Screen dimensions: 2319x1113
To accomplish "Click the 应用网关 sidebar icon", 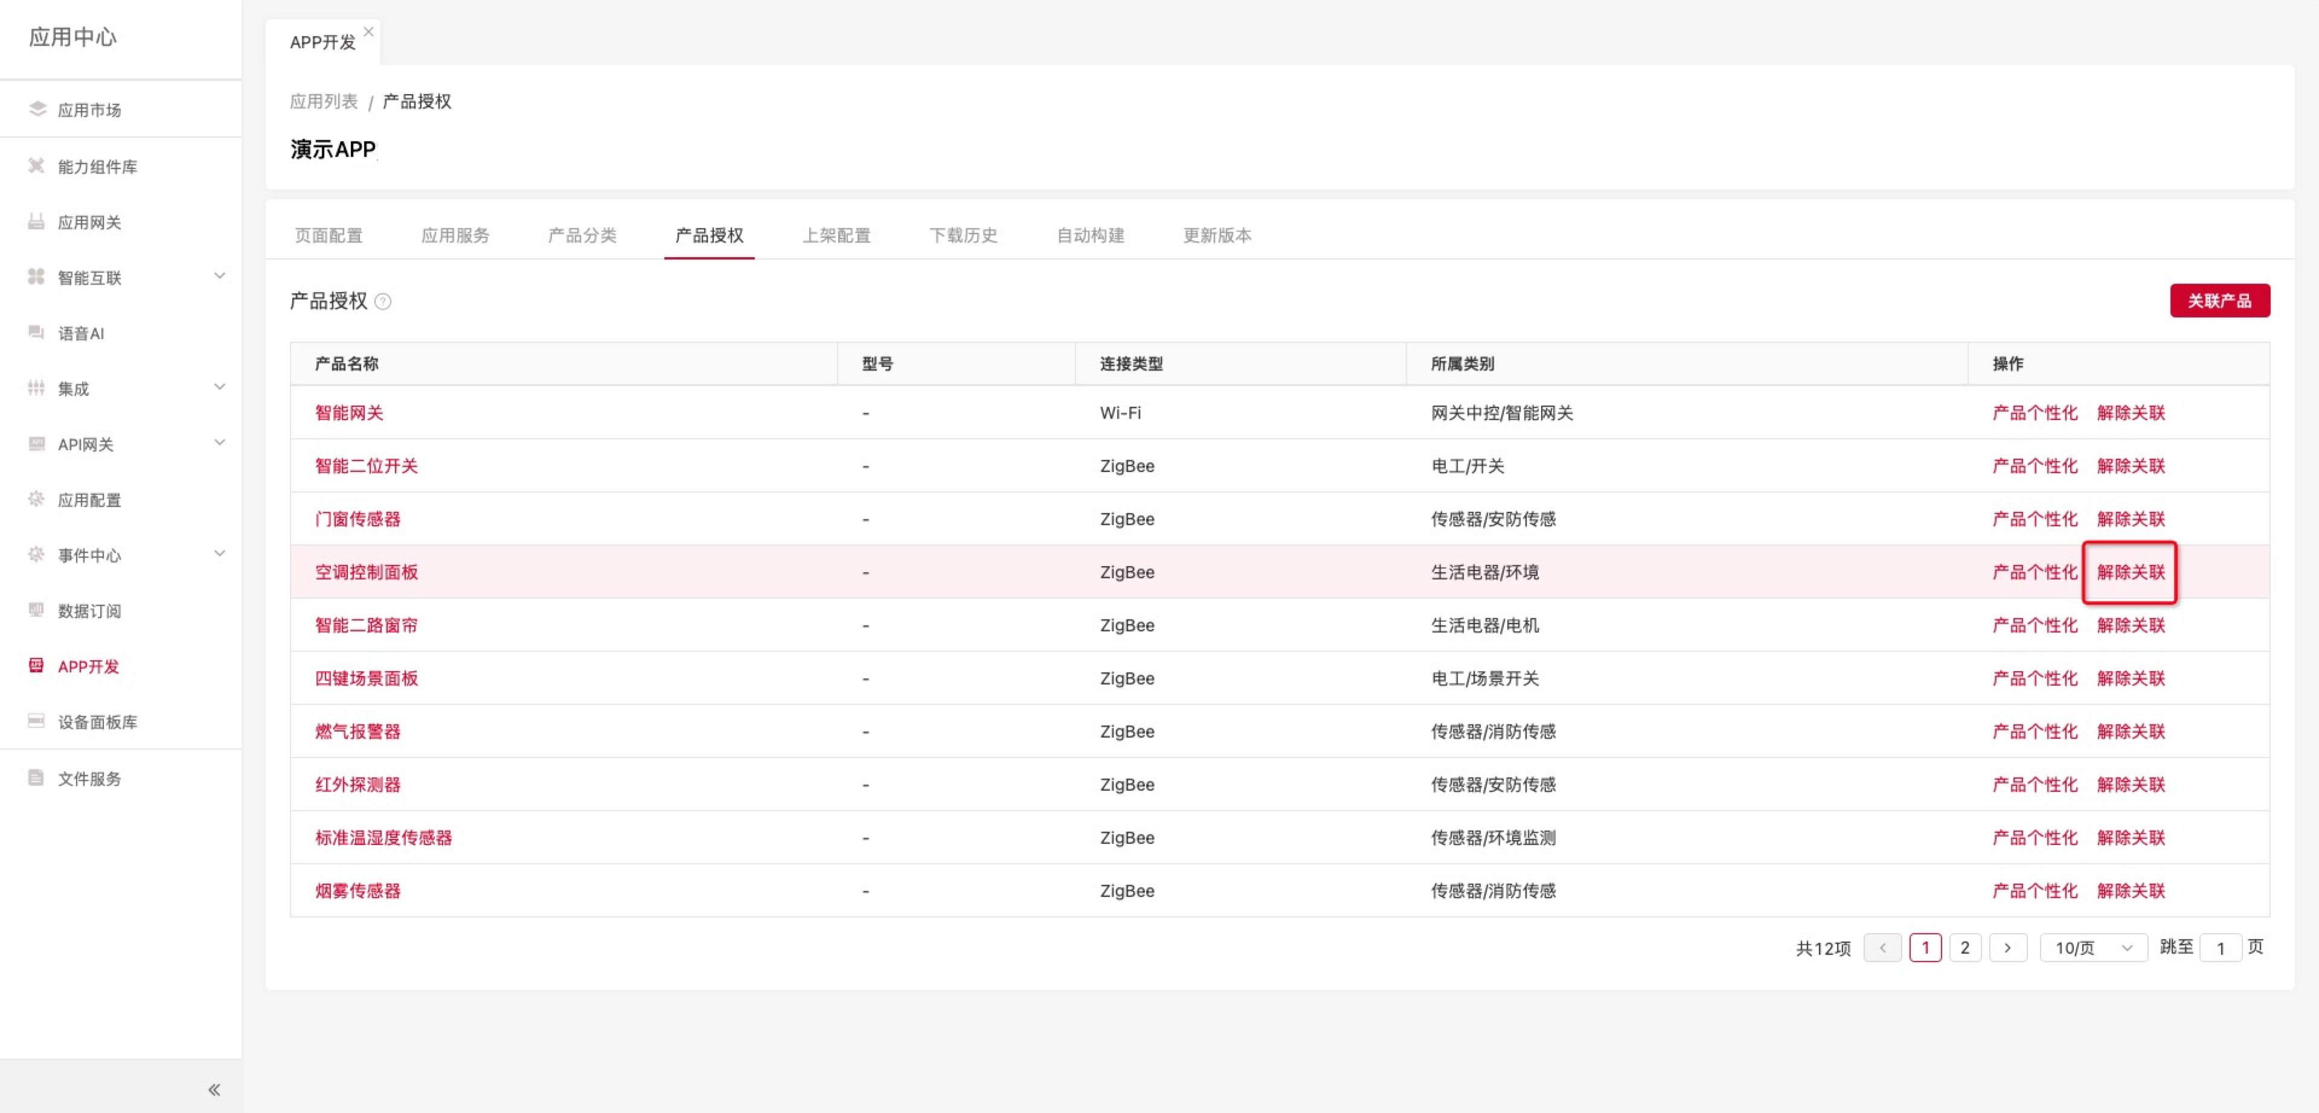I will pos(37,222).
